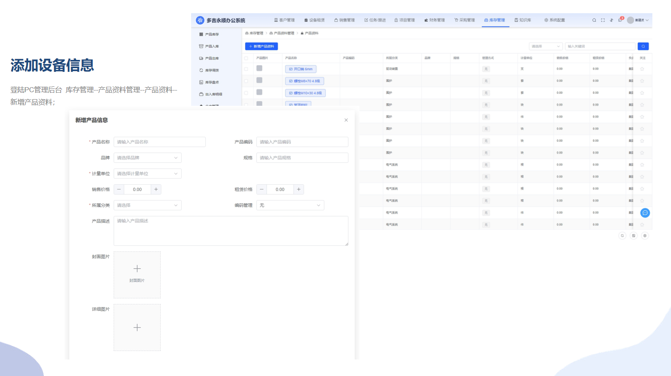The width and height of the screenshot is (671, 376).
Task: Star the first product row in 关注 column
Action: tap(642, 69)
